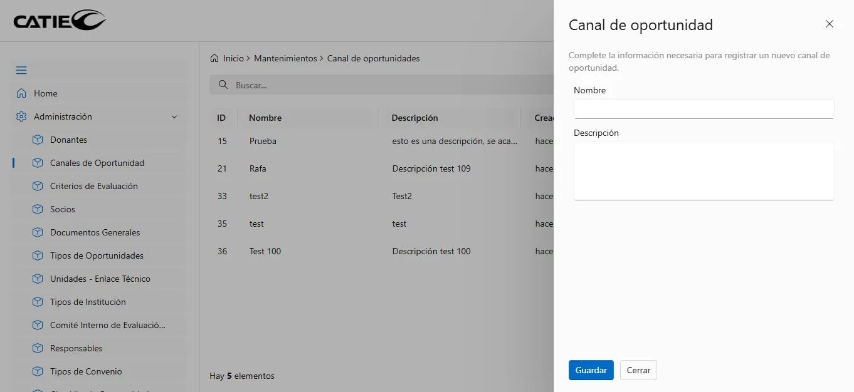Click the cube icon beside Socios
Image resolution: width=854 pixels, height=392 pixels.
[38, 209]
